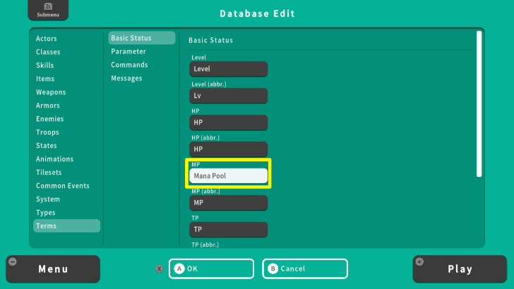Edit the MP (abbr.) field

(229, 203)
